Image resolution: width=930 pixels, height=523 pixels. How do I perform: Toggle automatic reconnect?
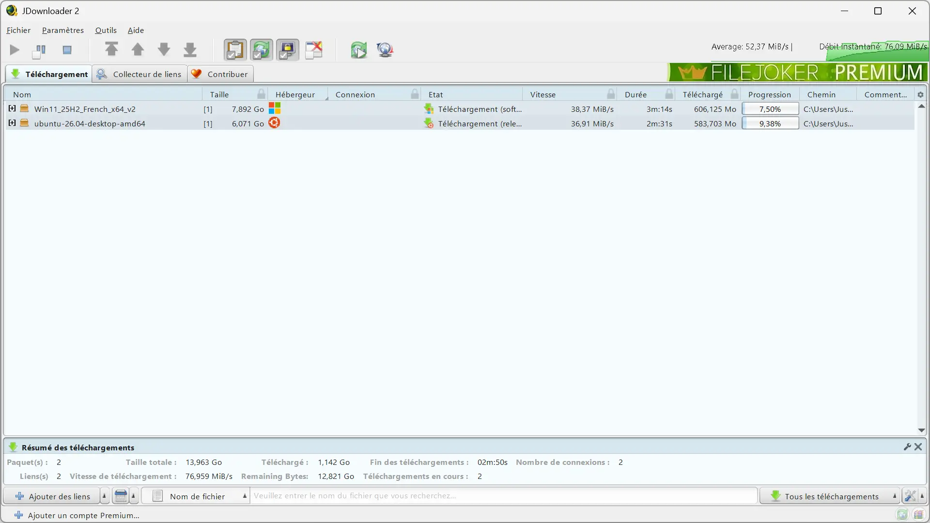[x=261, y=50]
